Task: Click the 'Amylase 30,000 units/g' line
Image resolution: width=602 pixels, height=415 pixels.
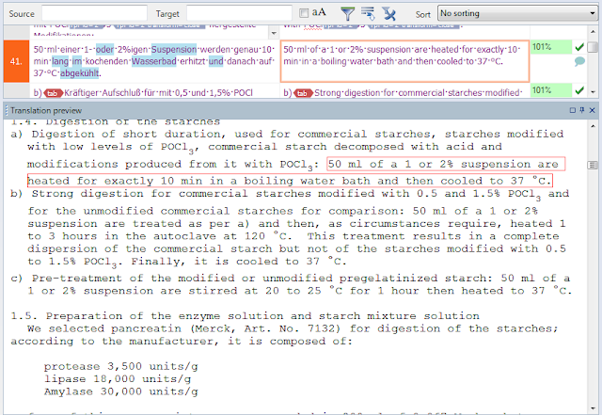Action: tap(121, 391)
